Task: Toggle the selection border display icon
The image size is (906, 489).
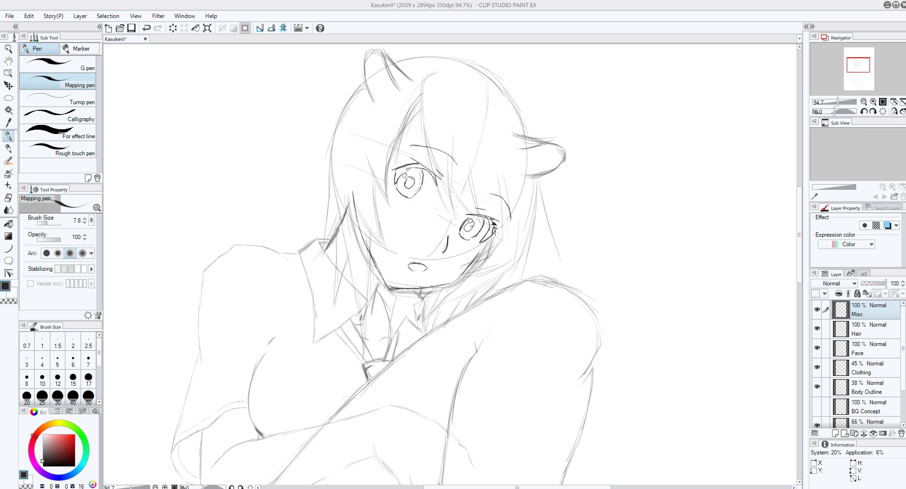Action: pos(245,28)
